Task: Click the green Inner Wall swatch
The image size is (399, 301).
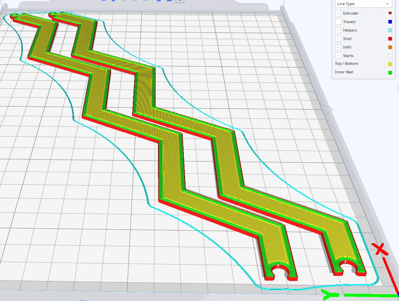Action: (x=390, y=72)
